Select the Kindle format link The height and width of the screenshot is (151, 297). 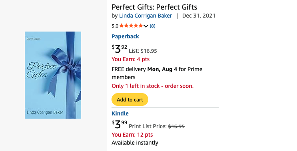point(120,113)
